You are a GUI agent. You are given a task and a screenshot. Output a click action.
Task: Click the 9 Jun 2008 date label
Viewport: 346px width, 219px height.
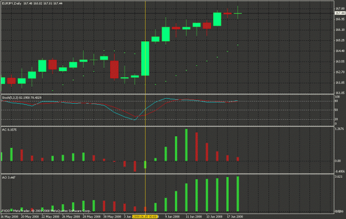[172, 217]
